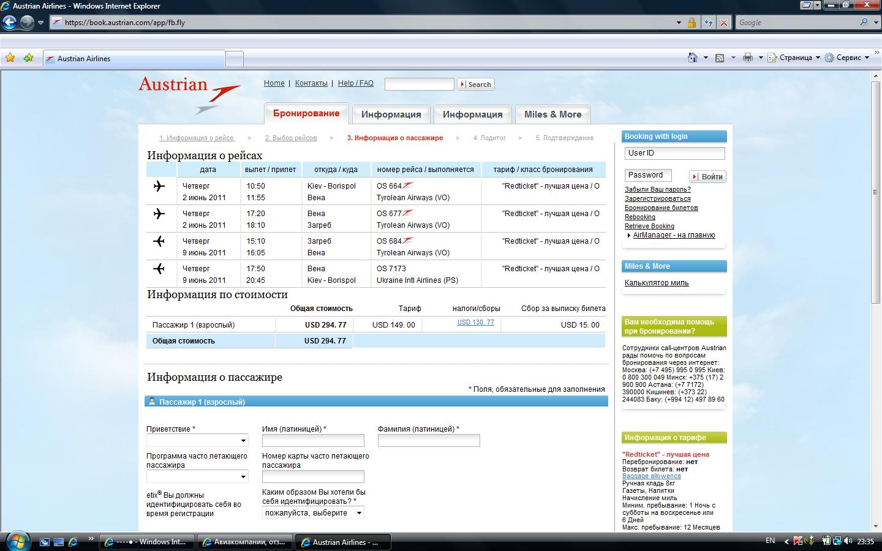Open the USD 130.77 taxes link
The width and height of the screenshot is (882, 551).
tap(475, 323)
